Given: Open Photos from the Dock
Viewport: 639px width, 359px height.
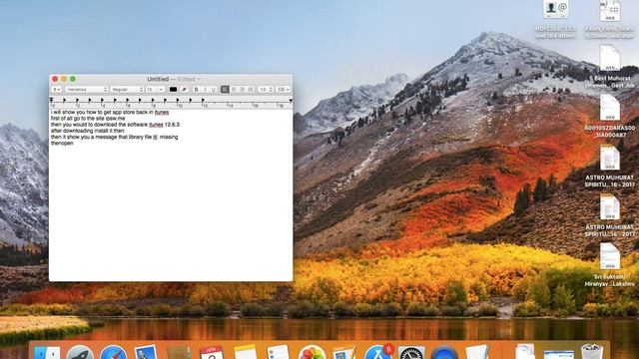Looking at the screenshot, I should pos(312,352).
